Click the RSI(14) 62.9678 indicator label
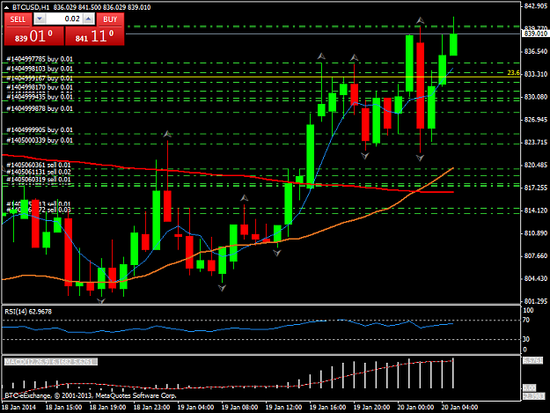This screenshot has height=413, width=550. pyautogui.click(x=28, y=312)
